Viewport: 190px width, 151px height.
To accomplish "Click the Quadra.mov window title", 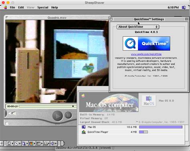I will (x=57, y=18).
